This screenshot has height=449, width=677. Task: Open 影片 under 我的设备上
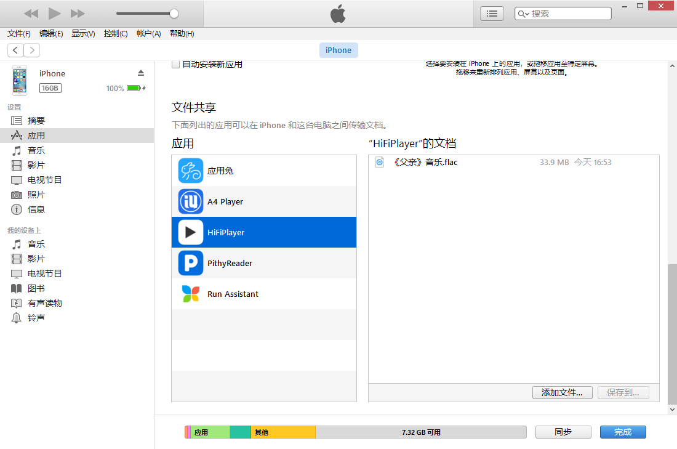coord(77,259)
